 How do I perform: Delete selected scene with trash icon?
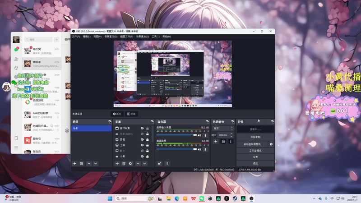click(x=81, y=163)
